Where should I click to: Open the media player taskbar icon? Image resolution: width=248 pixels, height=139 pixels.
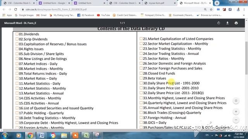pos(19,136)
